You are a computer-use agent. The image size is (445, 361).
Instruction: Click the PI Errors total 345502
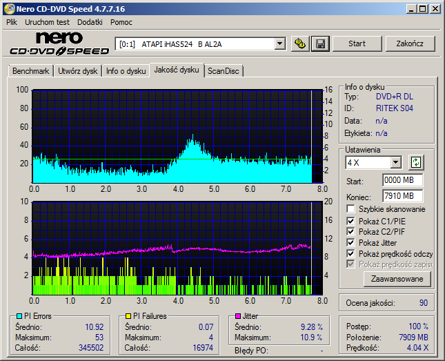click(91, 348)
